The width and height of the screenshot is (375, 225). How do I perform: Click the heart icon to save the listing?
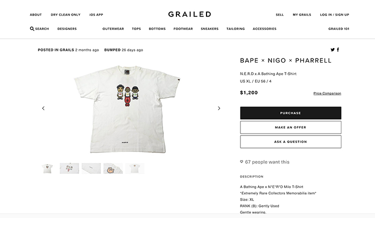click(242, 162)
